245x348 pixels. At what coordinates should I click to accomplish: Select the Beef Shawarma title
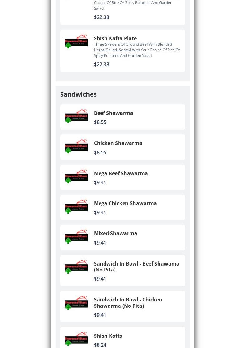coord(113,113)
